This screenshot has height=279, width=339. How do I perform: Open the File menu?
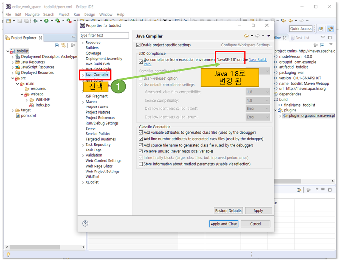(x=8, y=14)
